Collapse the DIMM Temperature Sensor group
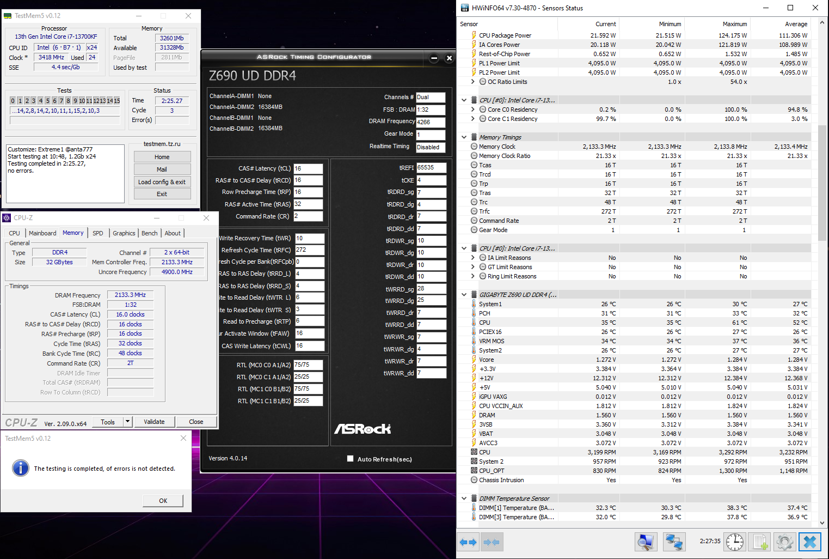This screenshot has width=829, height=559. (x=464, y=499)
